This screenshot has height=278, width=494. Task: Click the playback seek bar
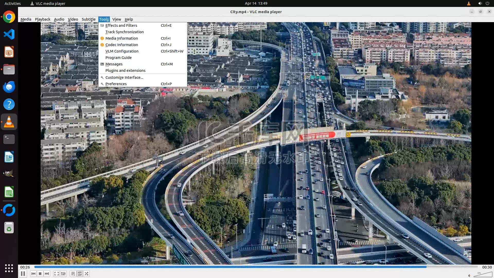pos(256,267)
